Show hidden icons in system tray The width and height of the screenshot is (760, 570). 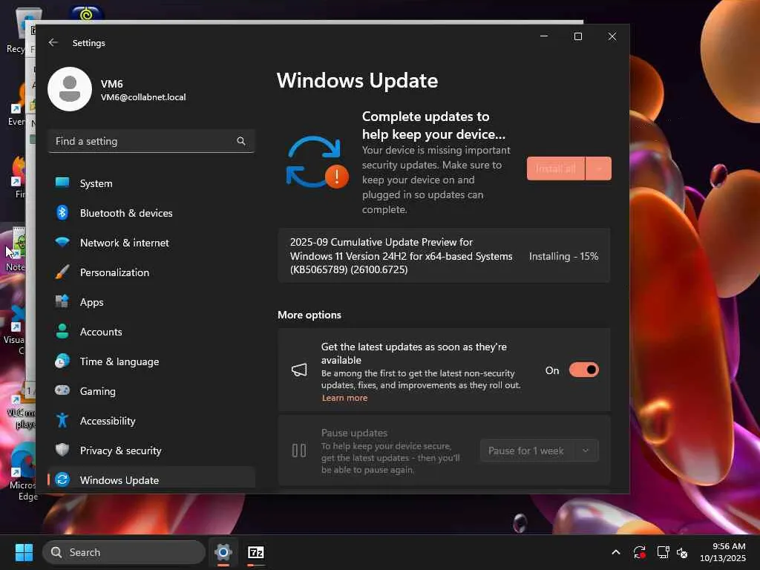[x=615, y=552]
